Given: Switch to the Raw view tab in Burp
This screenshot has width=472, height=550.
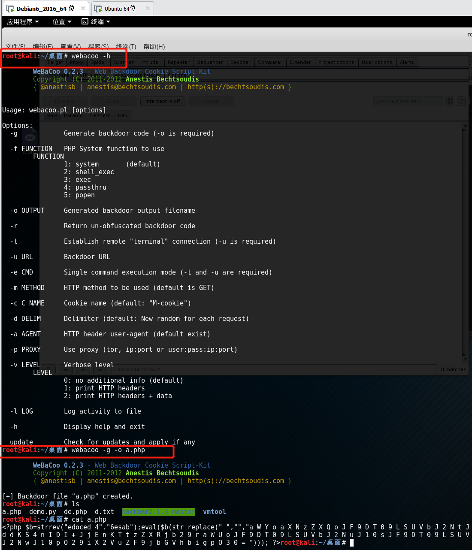Looking at the screenshot, I should pyautogui.click(x=52, y=115).
